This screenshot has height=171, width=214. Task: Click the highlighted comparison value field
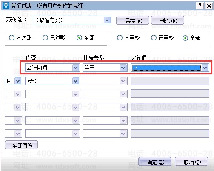coord(166,68)
